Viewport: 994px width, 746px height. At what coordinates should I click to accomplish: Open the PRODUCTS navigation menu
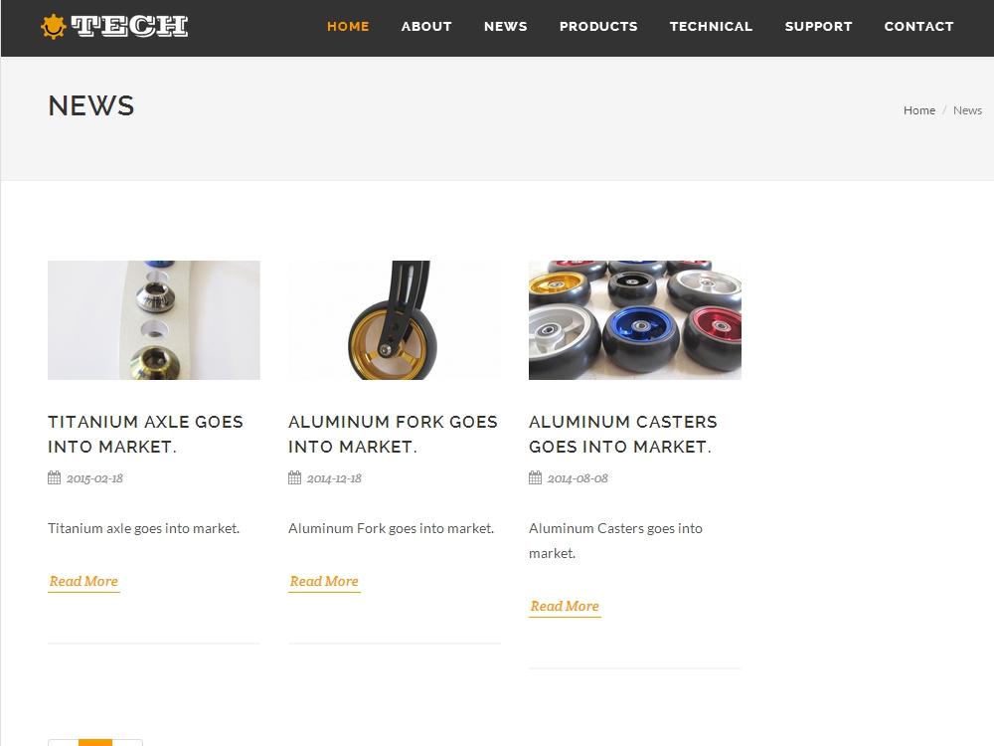(x=598, y=27)
